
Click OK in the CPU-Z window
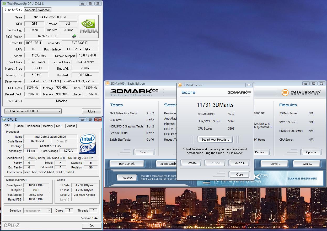[x=92, y=225]
